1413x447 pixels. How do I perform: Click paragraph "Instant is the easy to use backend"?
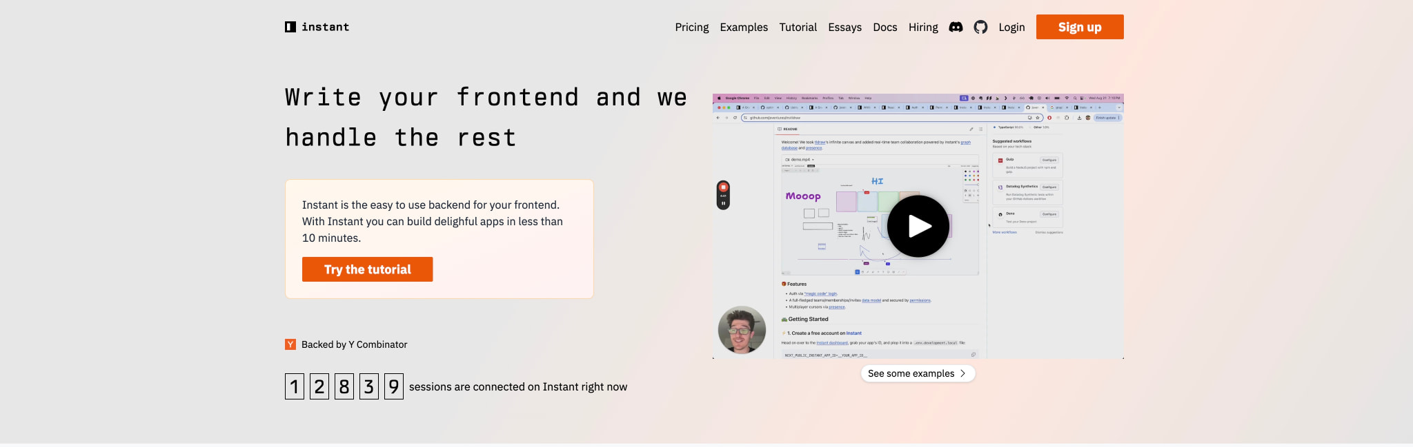[x=433, y=221]
